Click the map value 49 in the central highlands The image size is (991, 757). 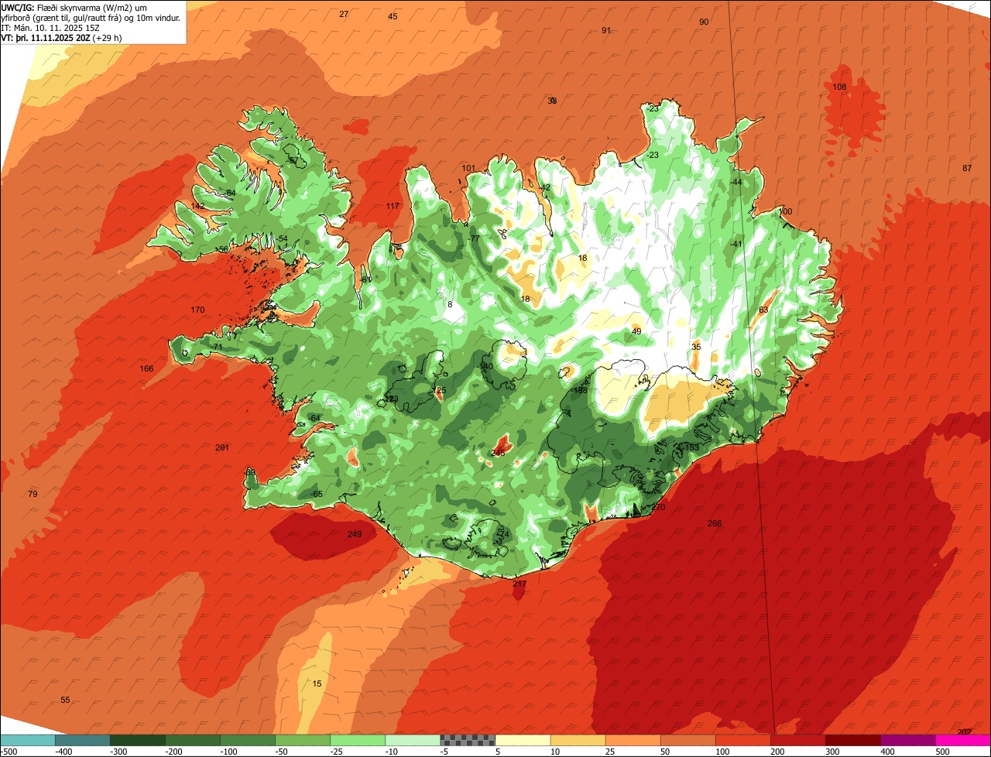tap(636, 331)
